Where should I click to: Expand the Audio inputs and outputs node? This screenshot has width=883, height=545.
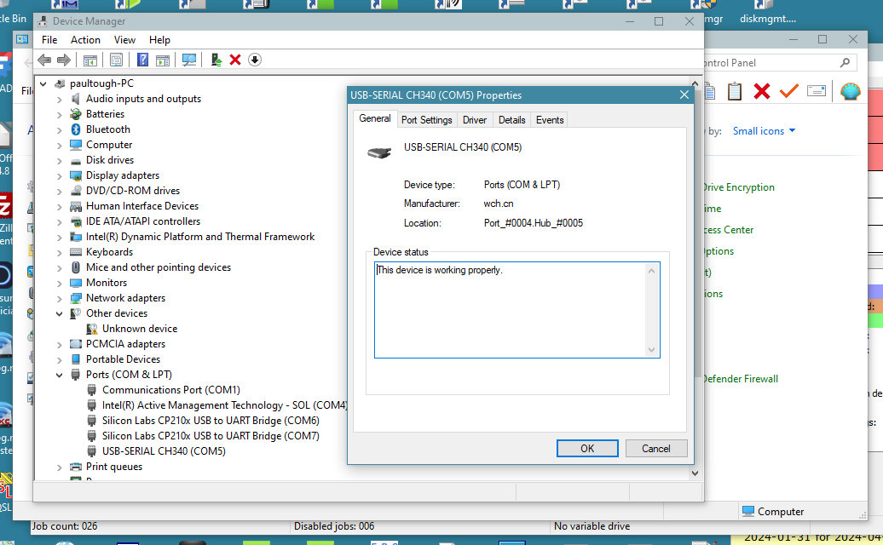pyautogui.click(x=59, y=99)
